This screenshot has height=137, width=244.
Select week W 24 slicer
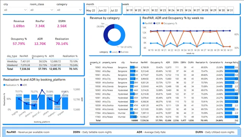tap(172, 10)
